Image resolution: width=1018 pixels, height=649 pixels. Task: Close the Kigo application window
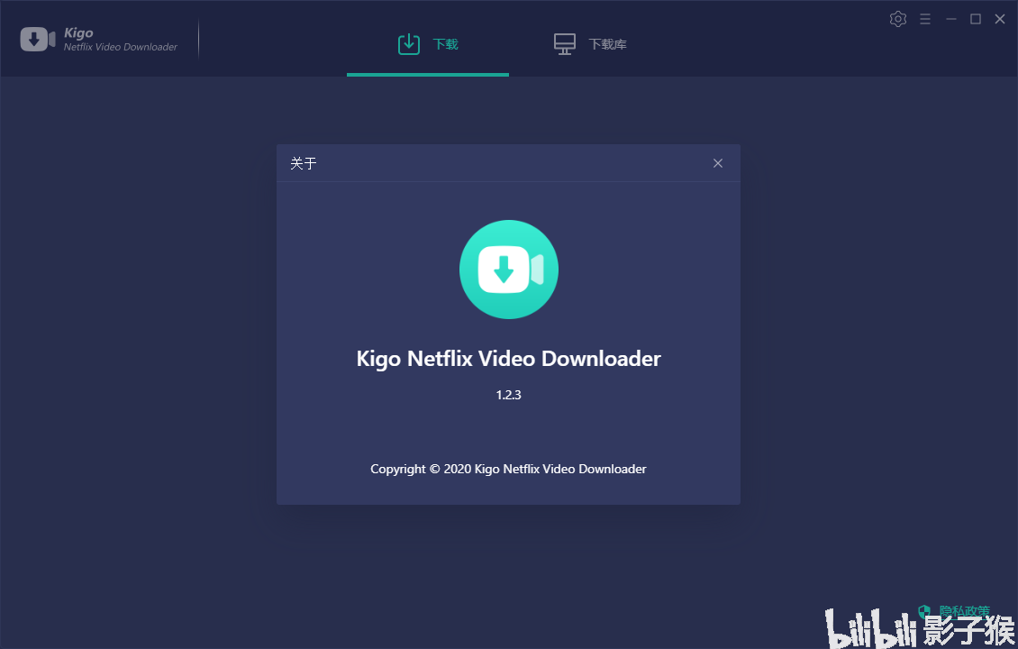coord(1000,19)
